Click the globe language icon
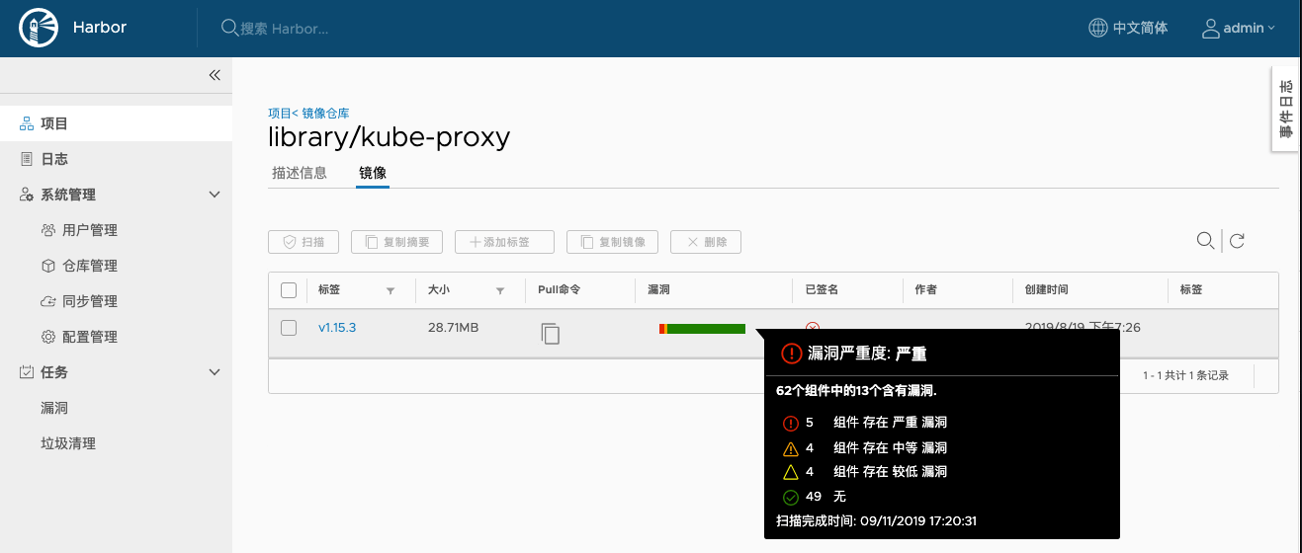The image size is (1302, 553). click(x=1097, y=28)
